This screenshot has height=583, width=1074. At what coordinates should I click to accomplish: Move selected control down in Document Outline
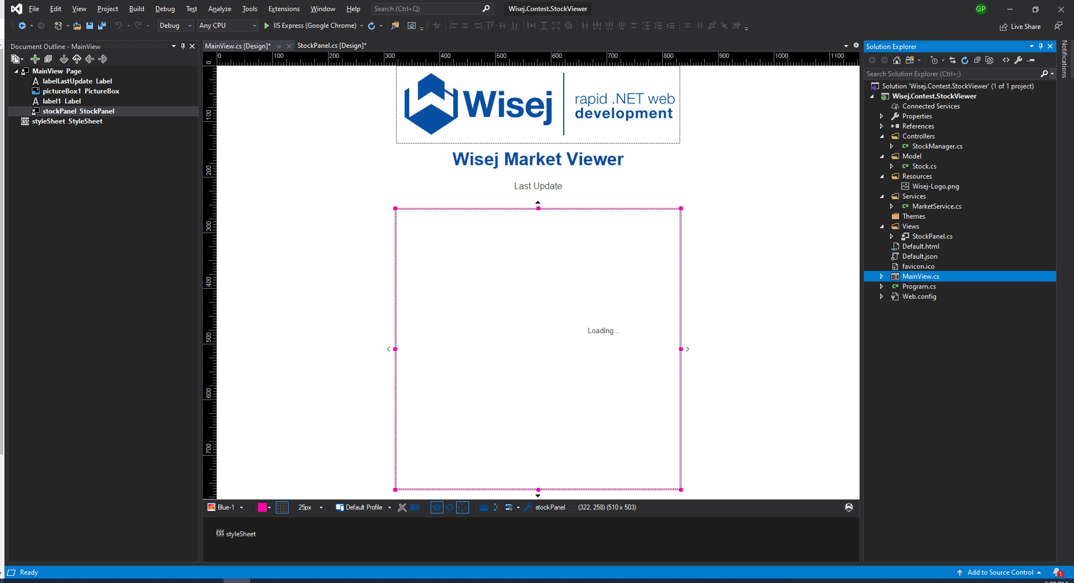click(x=64, y=59)
